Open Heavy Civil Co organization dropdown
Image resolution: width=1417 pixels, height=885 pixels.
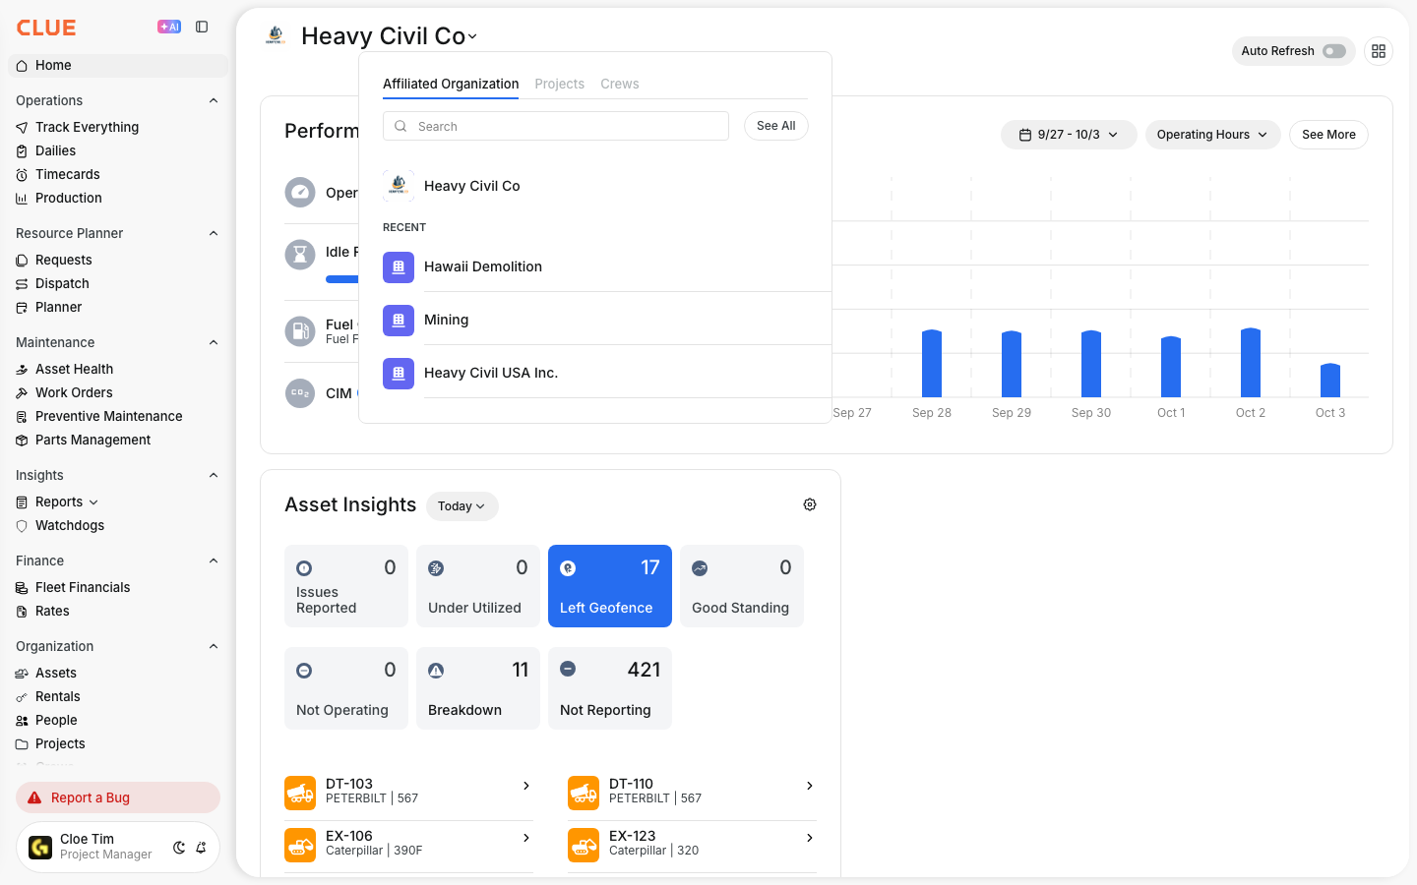[390, 36]
